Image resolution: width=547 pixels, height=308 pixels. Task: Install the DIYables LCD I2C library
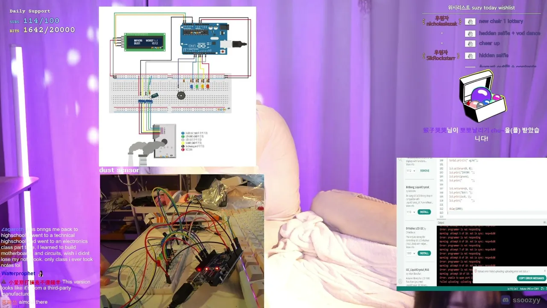point(423,253)
